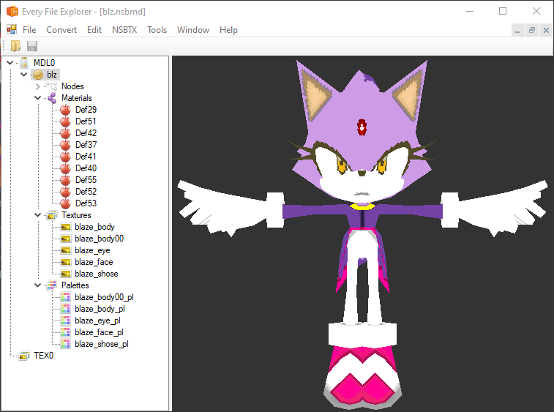554x412 pixels.
Task: Click the Def51 material icon
Action: click(x=65, y=121)
